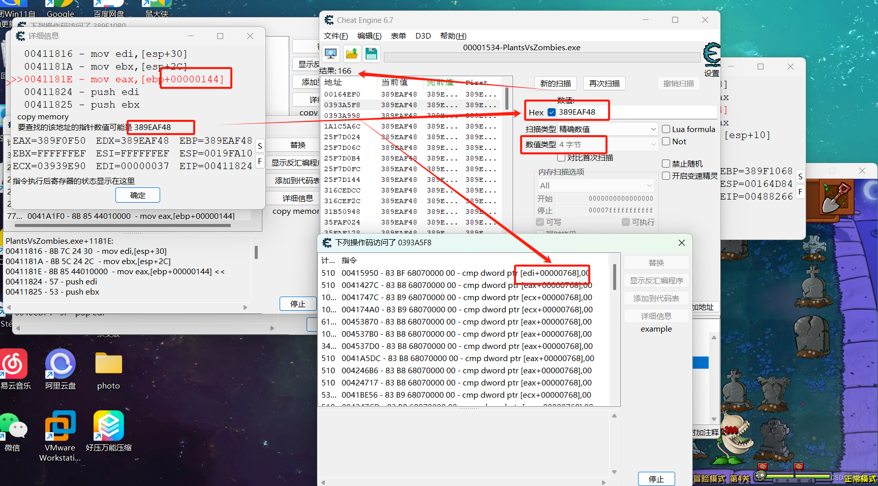Click the open file folder icon
878x486 pixels.
351,53
